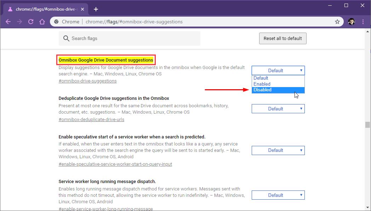371x211 pixels.
Task: Click the Chrome site info icon
Action: 56,22
